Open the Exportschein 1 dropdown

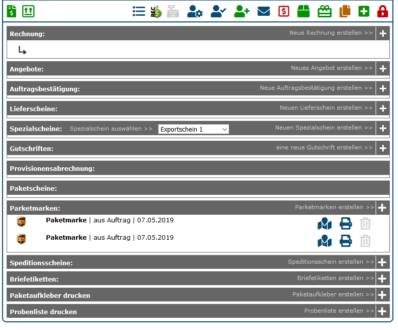click(193, 129)
